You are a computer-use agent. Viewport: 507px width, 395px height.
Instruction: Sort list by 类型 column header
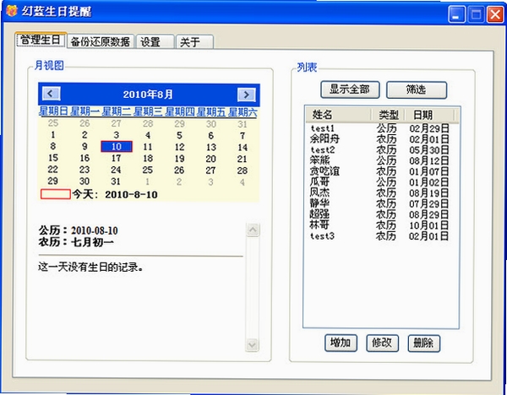(x=388, y=115)
